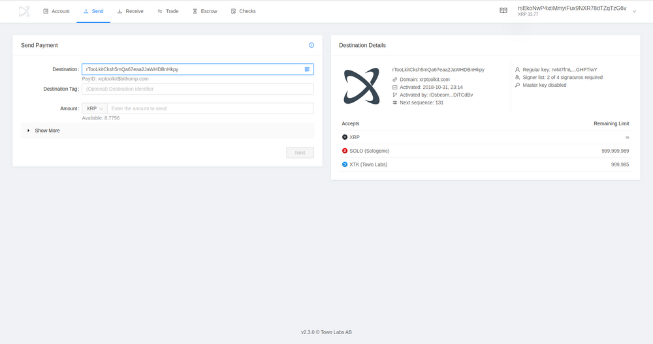Switch to the Receive tab
The width and height of the screenshot is (653, 344).
130,11
